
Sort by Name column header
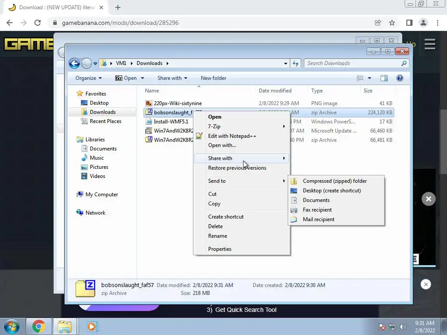(x=199, y=91)
